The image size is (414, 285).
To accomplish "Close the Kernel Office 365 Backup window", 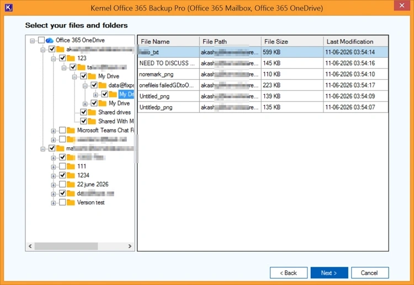I will tap(402, 6).
